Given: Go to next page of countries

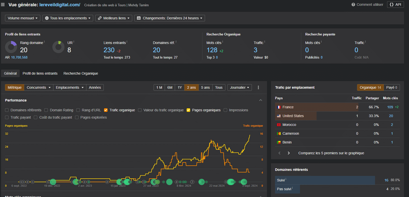Looking at the screenshot, I should click(x=289, y=153).
